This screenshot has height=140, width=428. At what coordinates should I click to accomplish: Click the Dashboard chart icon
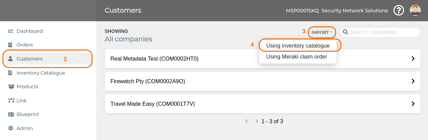point(11,31)
